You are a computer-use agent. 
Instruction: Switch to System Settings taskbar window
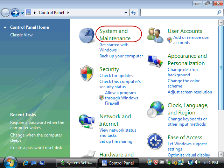click(x=77, y=163)
